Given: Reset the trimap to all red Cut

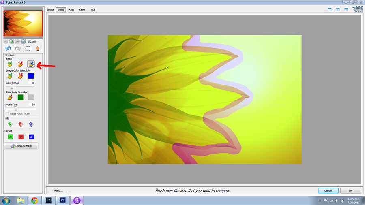Looking at the screenshot, I should pos(21,137).
